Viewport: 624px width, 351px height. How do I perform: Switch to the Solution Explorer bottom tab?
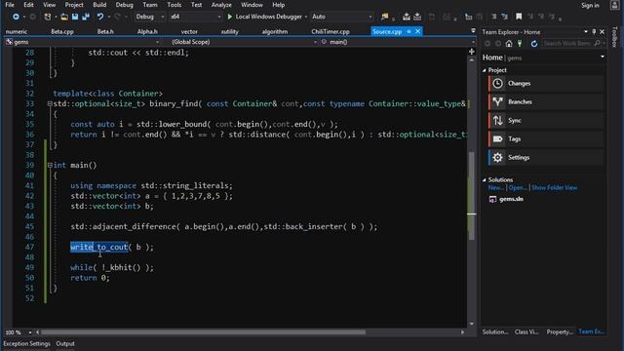coord(495,331)
